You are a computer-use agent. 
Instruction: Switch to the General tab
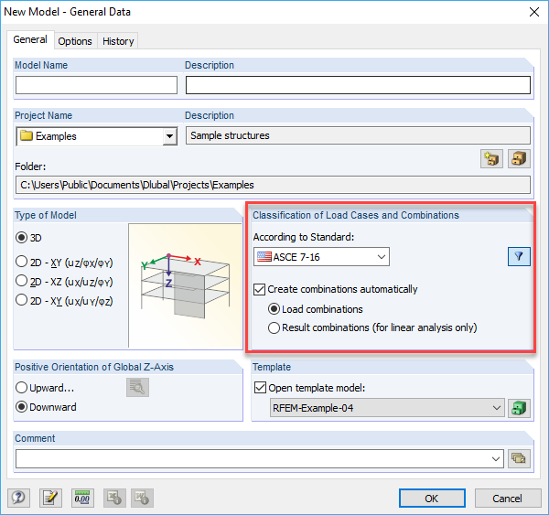(x=30, y=39)
